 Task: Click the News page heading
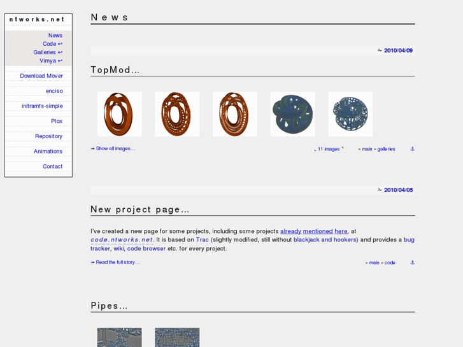[x=110, y=17]
